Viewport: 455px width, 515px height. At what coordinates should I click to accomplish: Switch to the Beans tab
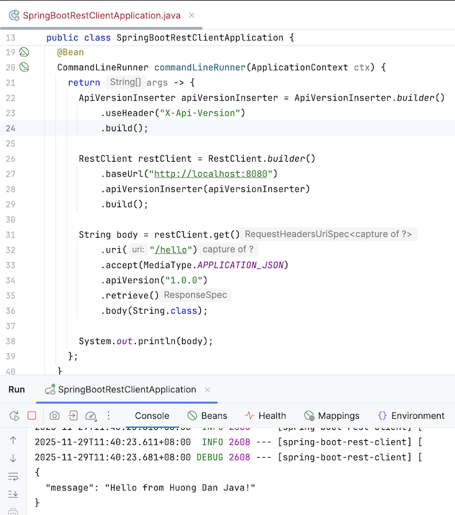click(207, 416)
